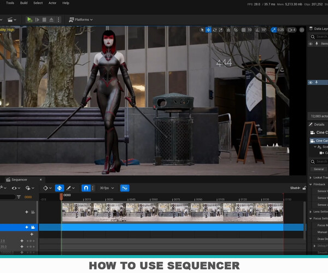Collapse the Scene component tree node
The height and width of the screenshot is (273, 328).
click(x=315, y=147)
